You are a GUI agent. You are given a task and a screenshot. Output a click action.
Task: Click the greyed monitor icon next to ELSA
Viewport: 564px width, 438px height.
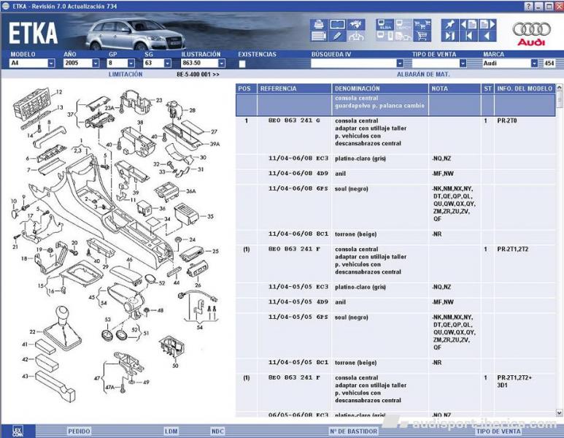pos(403,25)
